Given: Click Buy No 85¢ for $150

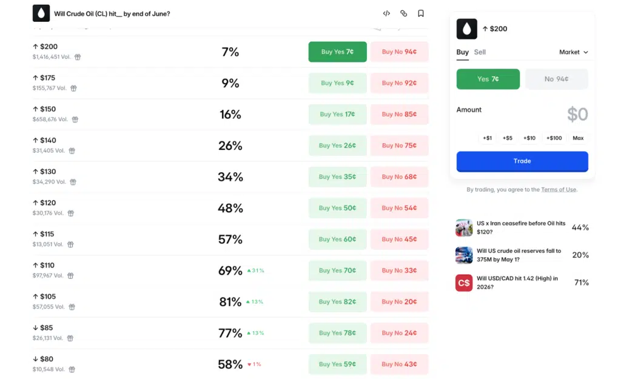Looking at the screenshot, I should point(399,114).
